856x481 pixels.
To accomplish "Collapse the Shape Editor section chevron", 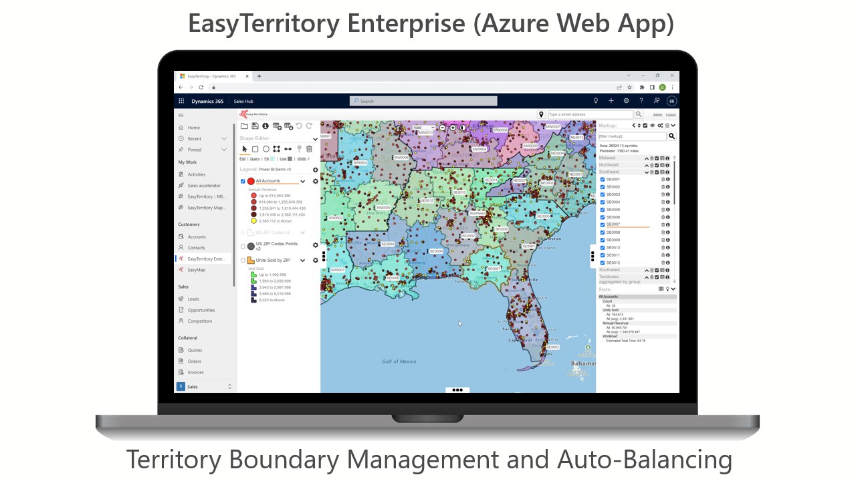I will (316, 139).
